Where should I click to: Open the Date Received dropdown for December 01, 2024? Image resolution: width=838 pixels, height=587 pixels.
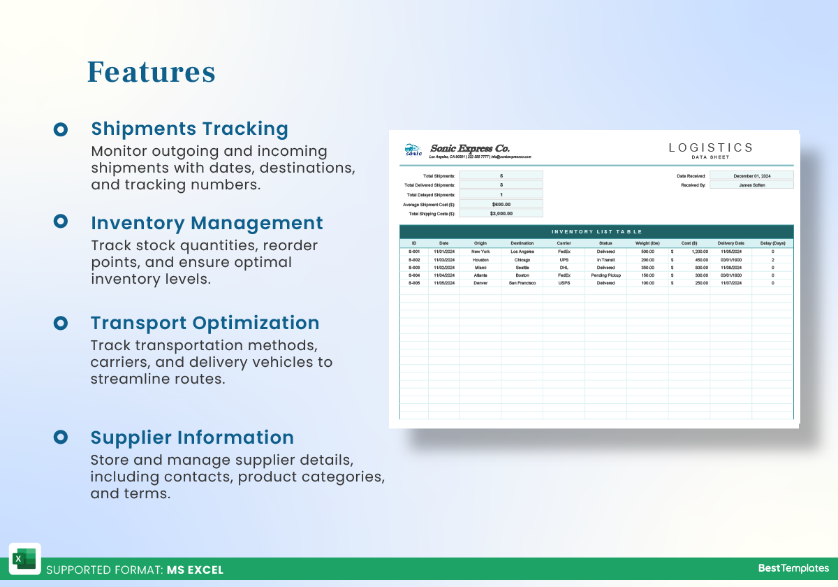751,175
